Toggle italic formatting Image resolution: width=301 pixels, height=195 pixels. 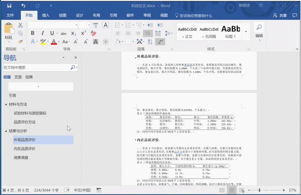point(43,33)
